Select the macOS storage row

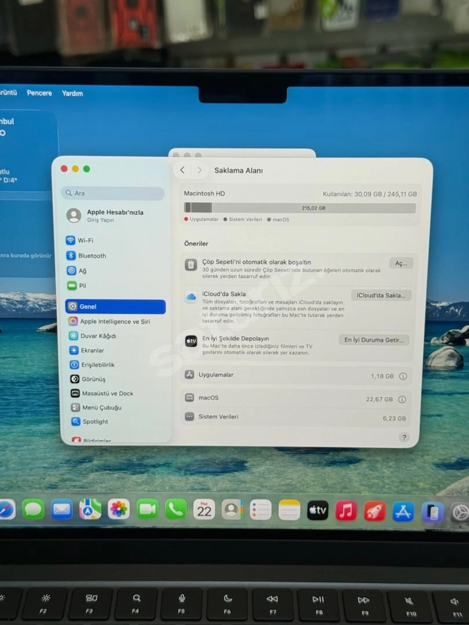tap(296, 398)
